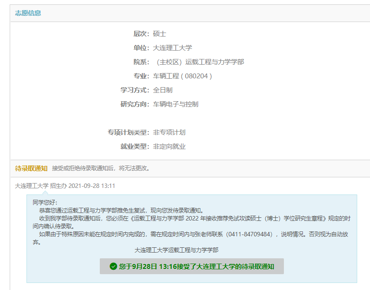
Task: Click the accepted offer status button
Action: pos(192,266)
